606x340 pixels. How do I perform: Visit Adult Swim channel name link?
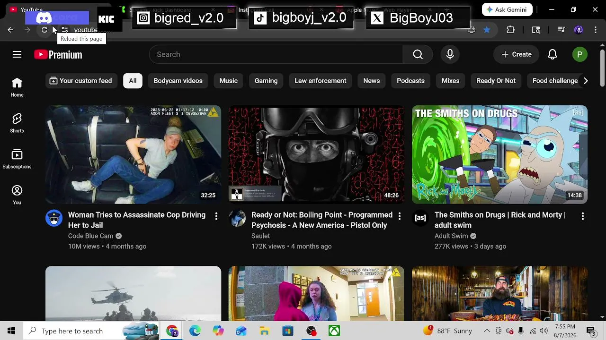pyautogui.click(x=451, y=236)
